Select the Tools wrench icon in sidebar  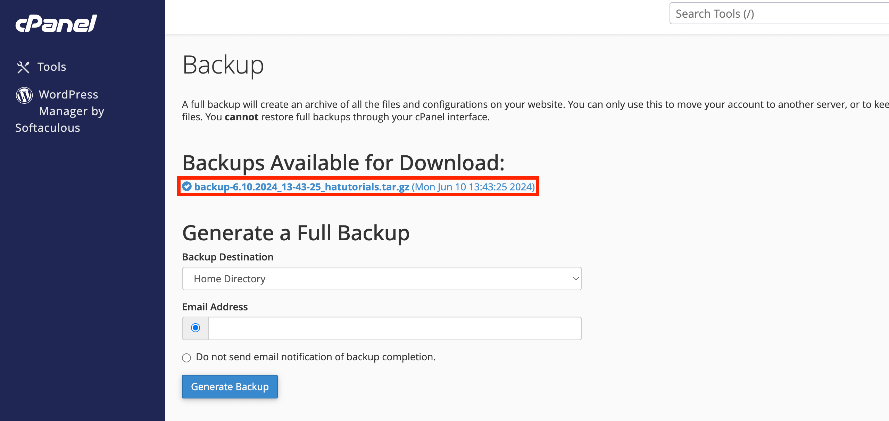pyautogui.click(x=23, y=67)
